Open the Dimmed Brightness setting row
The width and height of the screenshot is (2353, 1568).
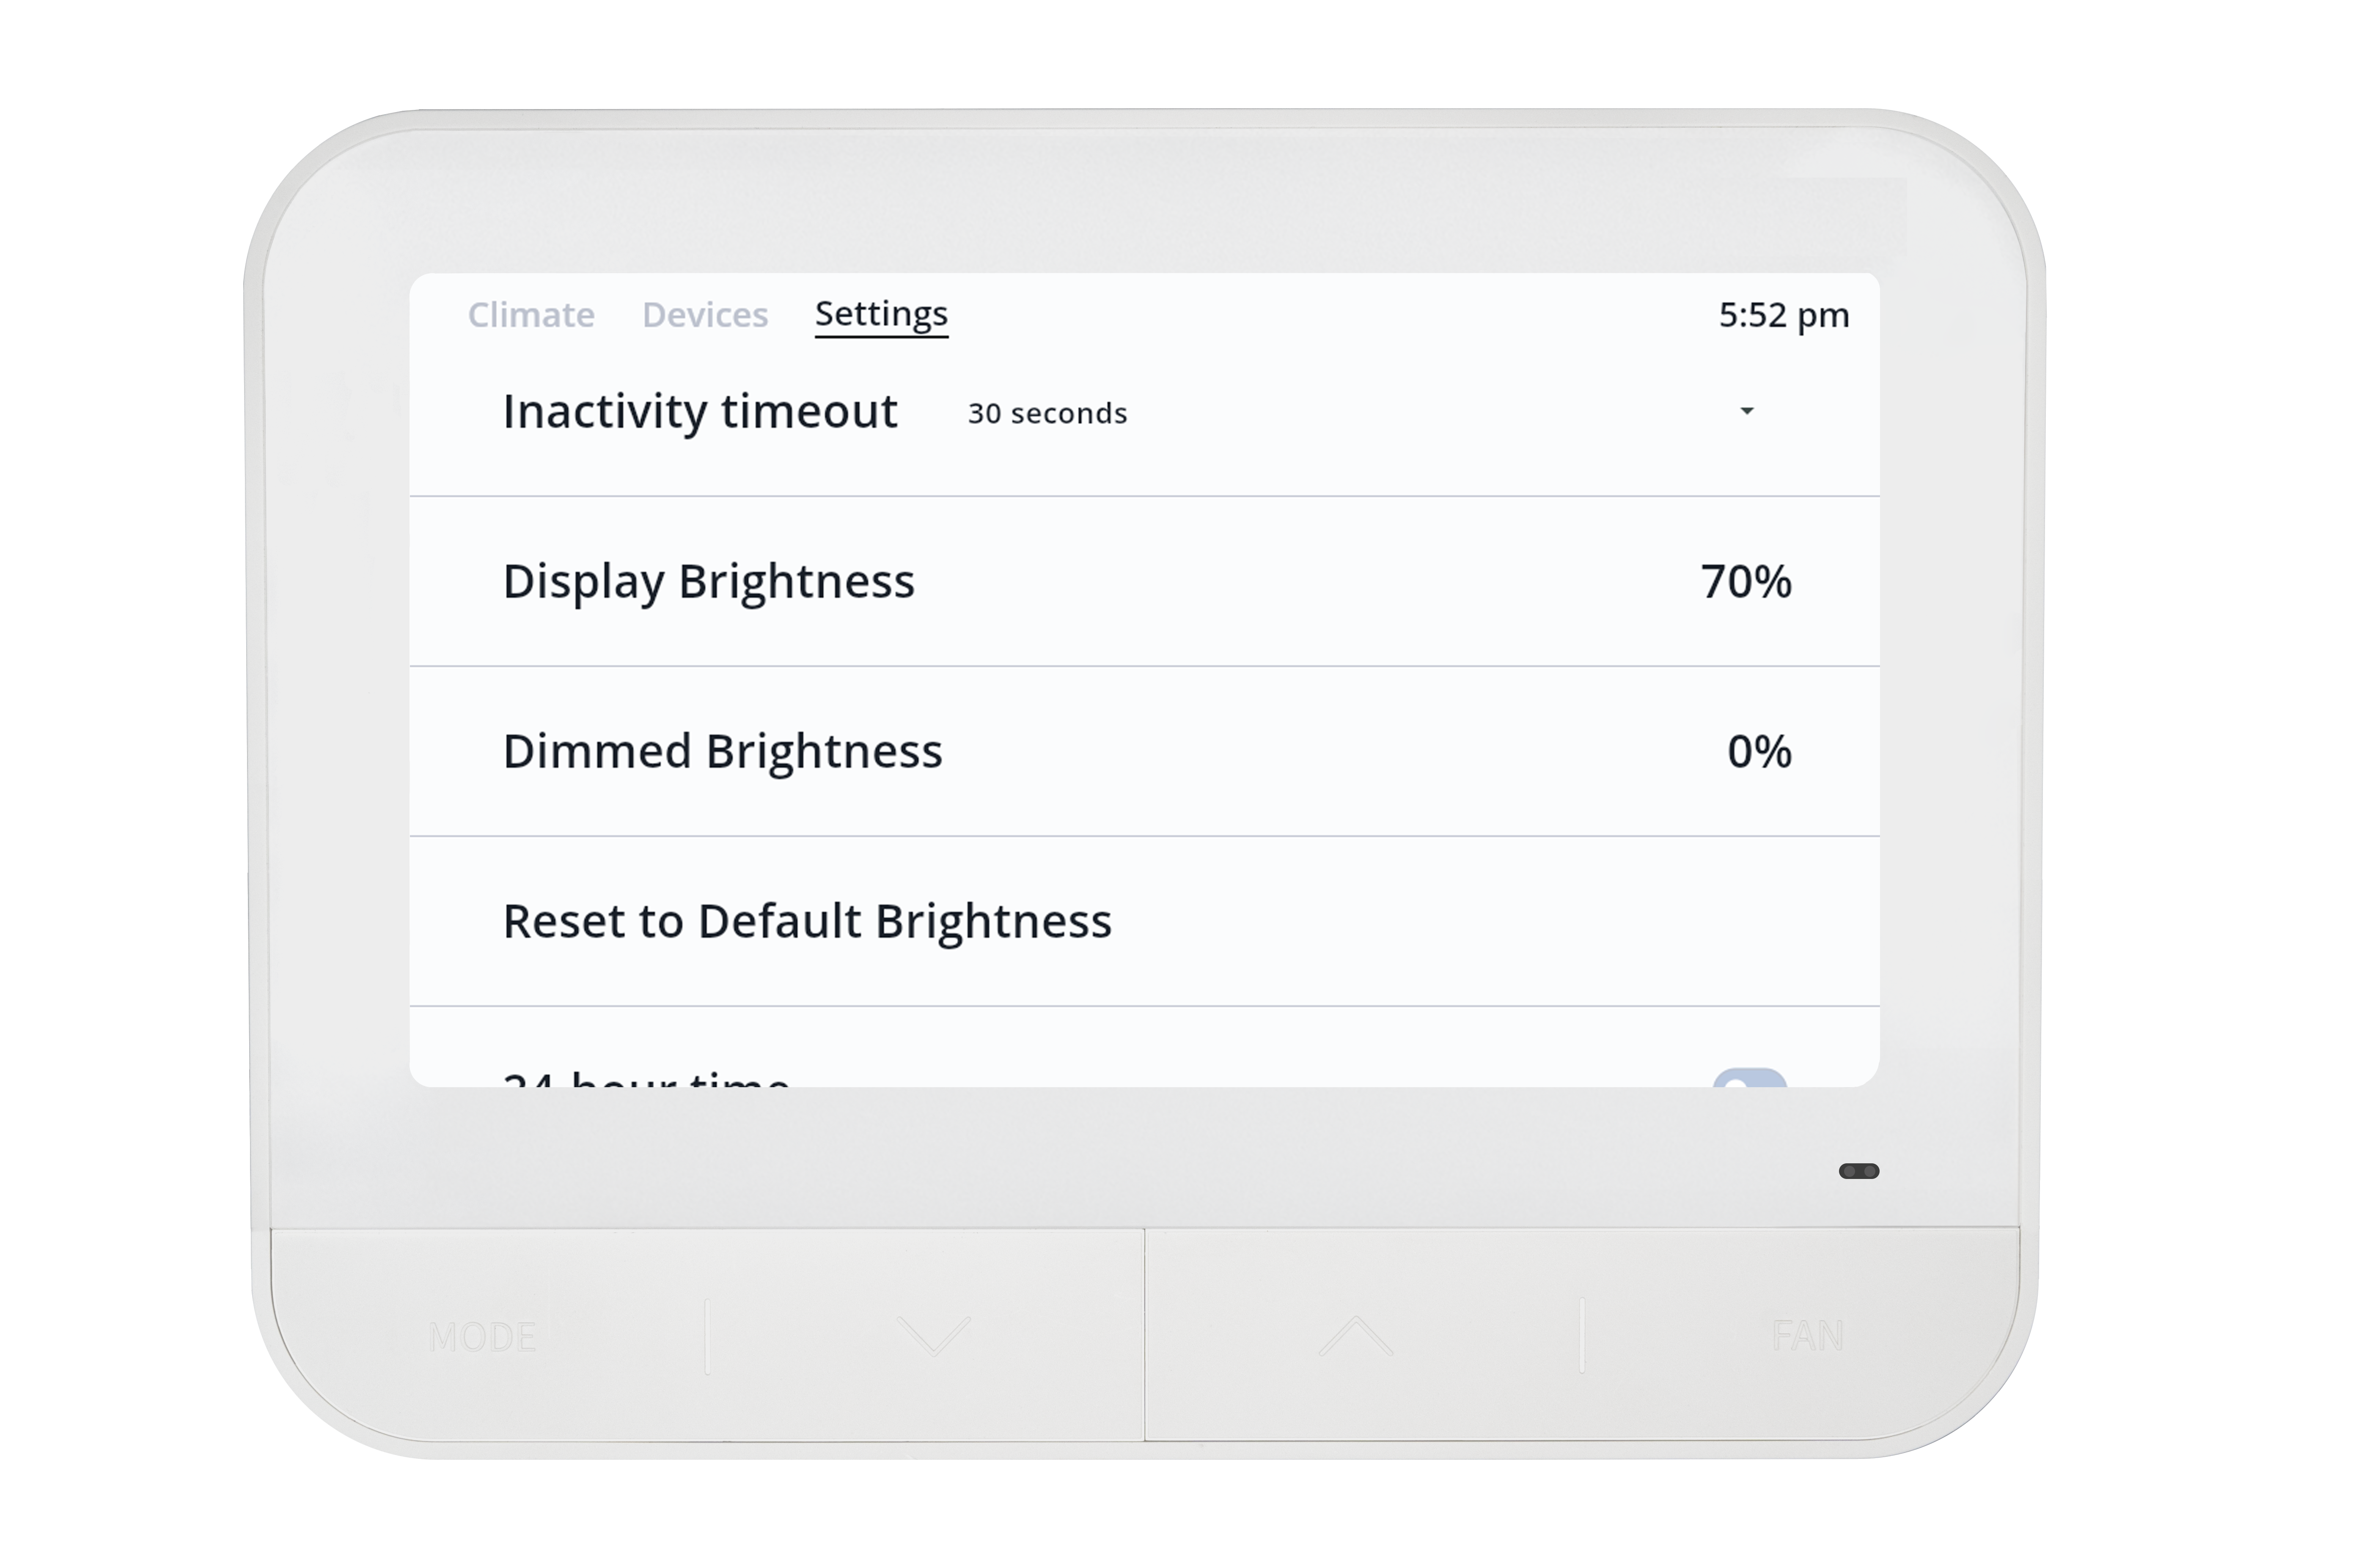pos(1144,751)
